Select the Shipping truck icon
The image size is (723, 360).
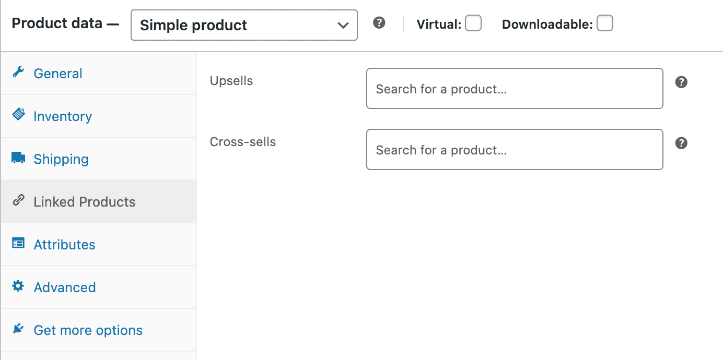tap(18, 159)
